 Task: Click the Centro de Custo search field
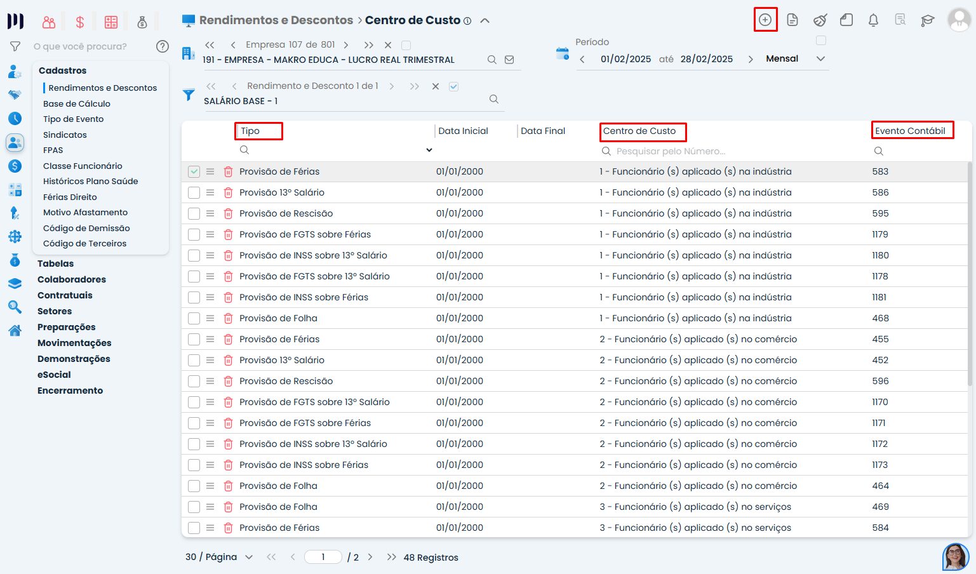click(x=671, y=151)
